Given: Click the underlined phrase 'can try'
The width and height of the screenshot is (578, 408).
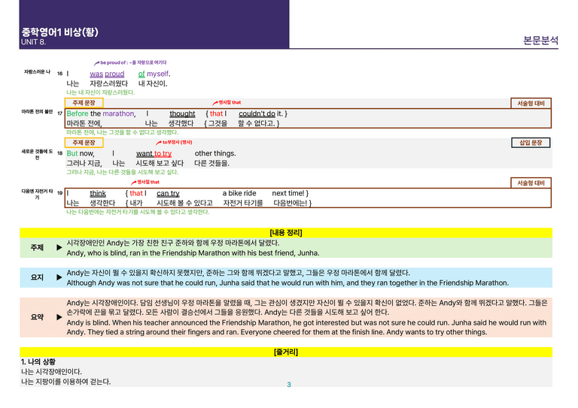Looking at the screenshot, I should [168, 193].
